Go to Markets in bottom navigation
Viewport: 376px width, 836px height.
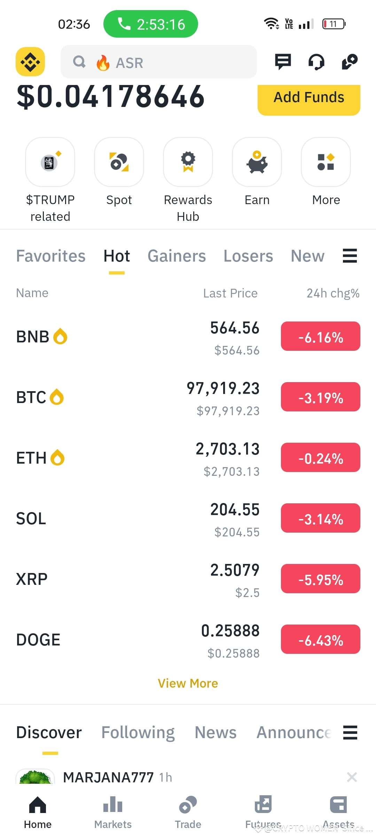(x=113, y=812)
